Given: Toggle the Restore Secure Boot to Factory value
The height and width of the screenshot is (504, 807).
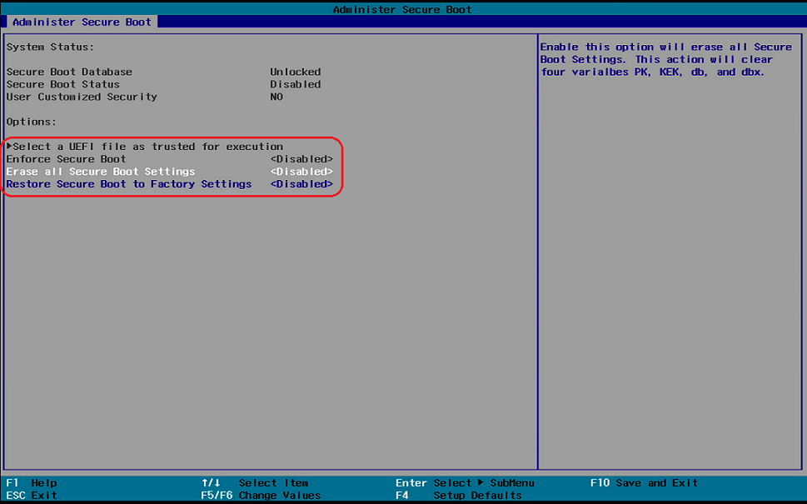Looking at the screenshot, I should 301,184.
